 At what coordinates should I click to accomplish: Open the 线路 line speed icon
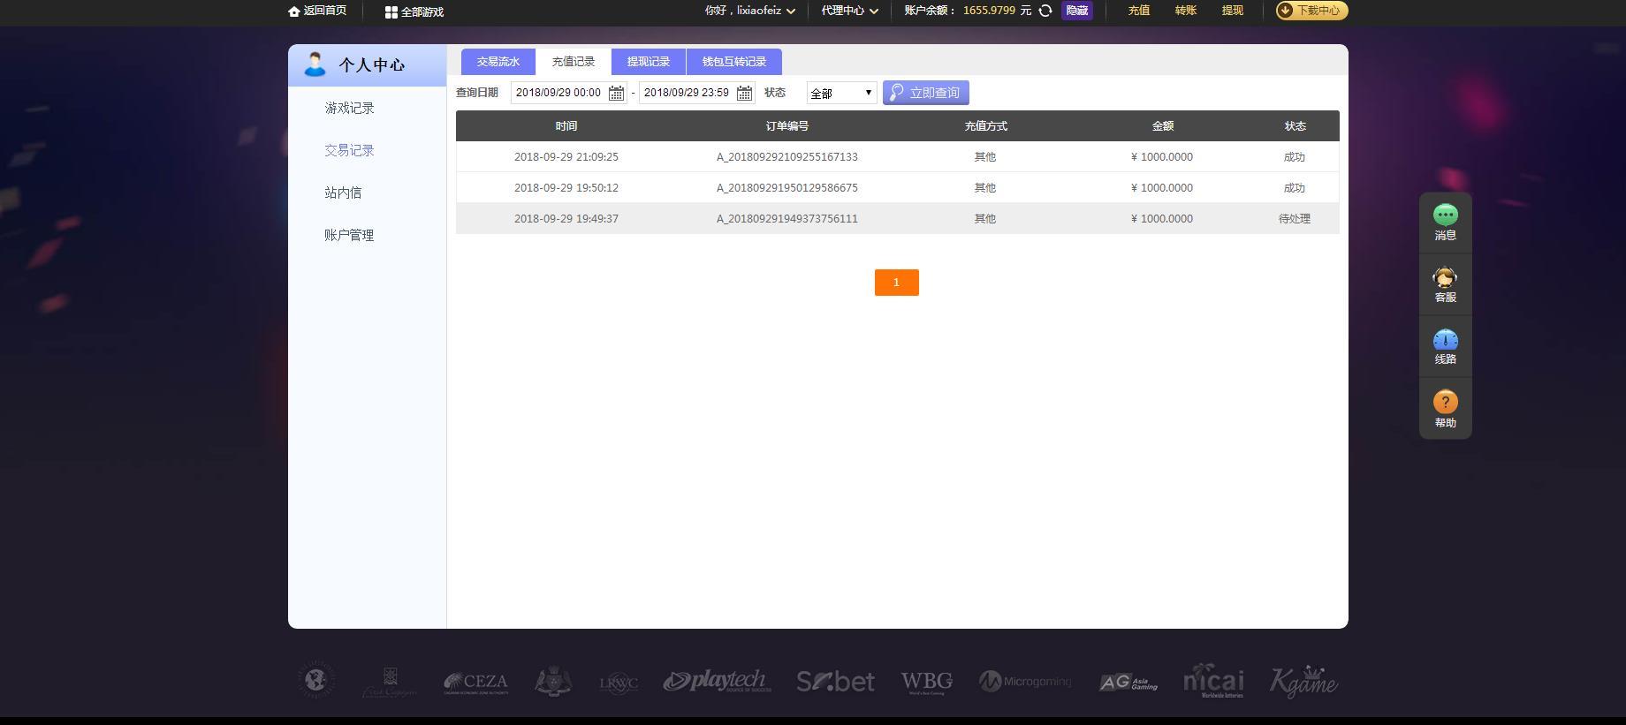tap(1446, 340)
